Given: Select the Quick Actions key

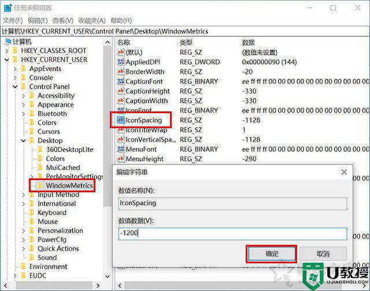Looking at the screenshot, I should [x=58, y=248].
